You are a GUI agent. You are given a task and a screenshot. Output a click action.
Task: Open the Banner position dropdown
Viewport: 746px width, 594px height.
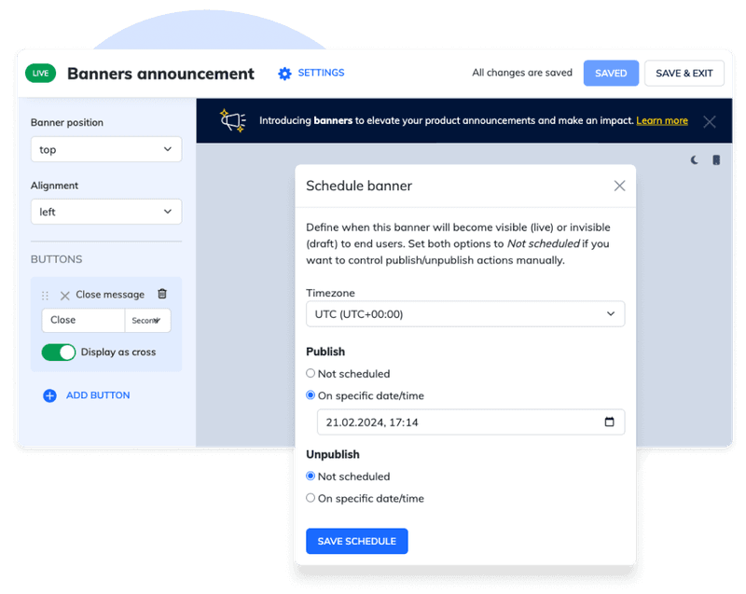[x=105, y=149]
